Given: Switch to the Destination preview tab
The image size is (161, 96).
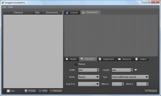Looking at the screenshot, I should pyautogui.click(x=90, y=13).
